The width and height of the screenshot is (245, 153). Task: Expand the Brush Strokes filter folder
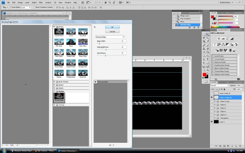pyautogui.click(x=54, y=82)
